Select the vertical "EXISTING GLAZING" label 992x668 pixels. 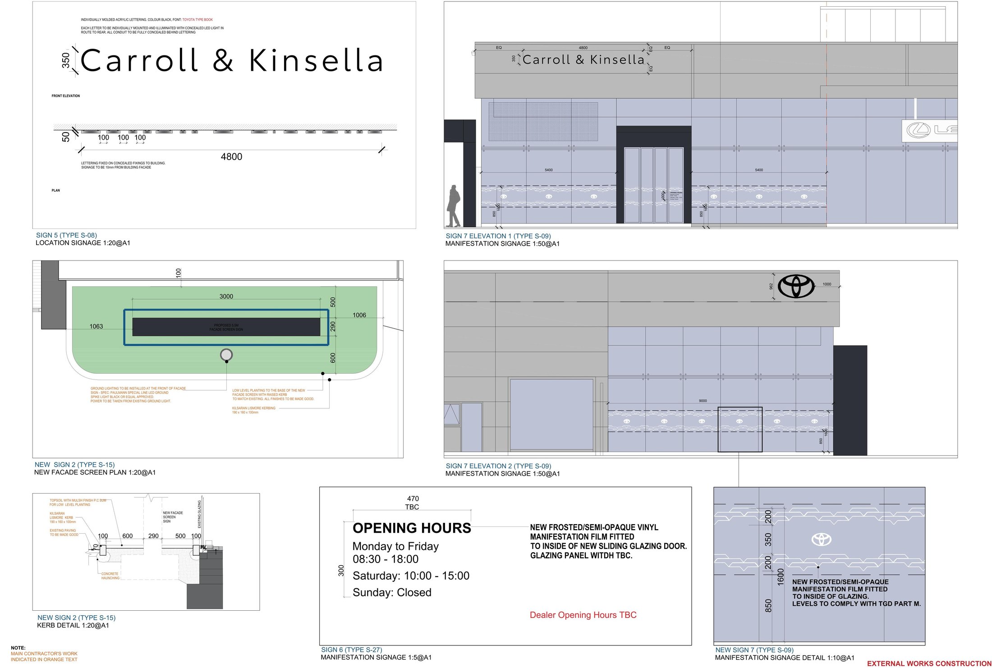coord(200,514)
